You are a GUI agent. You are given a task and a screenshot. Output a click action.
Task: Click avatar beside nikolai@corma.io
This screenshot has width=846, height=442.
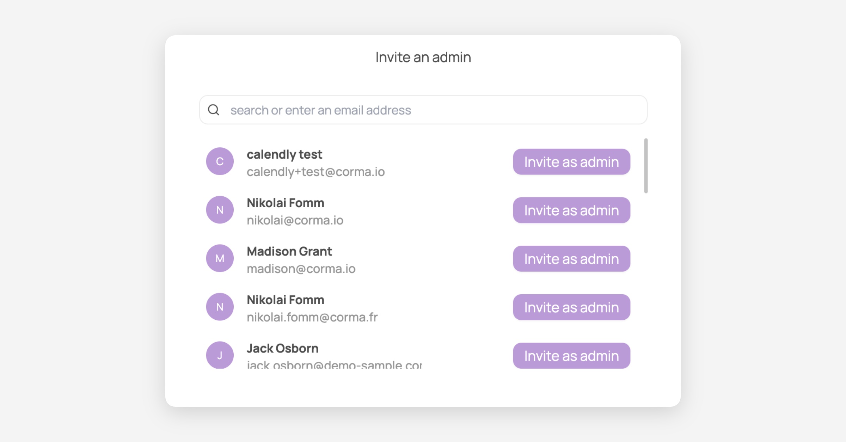click(220, 210)
